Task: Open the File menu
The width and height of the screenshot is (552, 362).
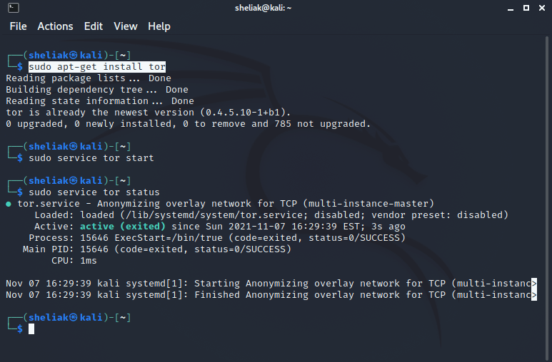Action: click(18, 26)
